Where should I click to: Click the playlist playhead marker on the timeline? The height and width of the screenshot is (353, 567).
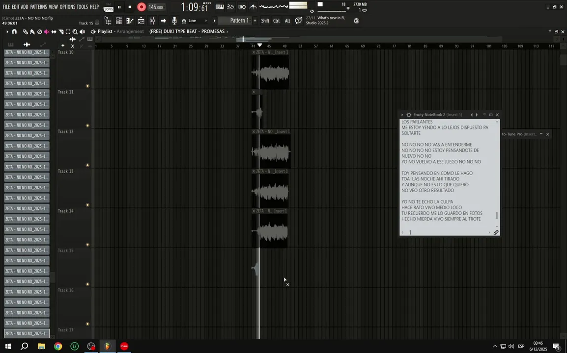[259, 45]
